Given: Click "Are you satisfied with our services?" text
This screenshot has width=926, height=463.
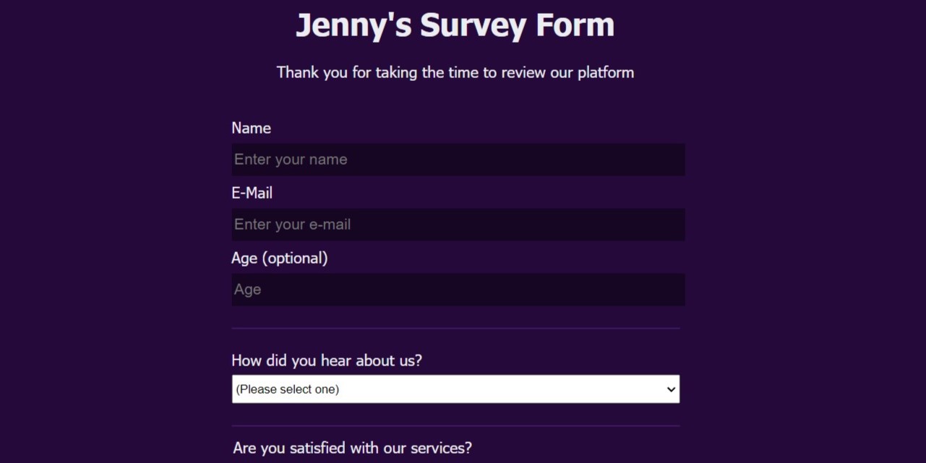Looking at the screenshot, I should [351, 448].
